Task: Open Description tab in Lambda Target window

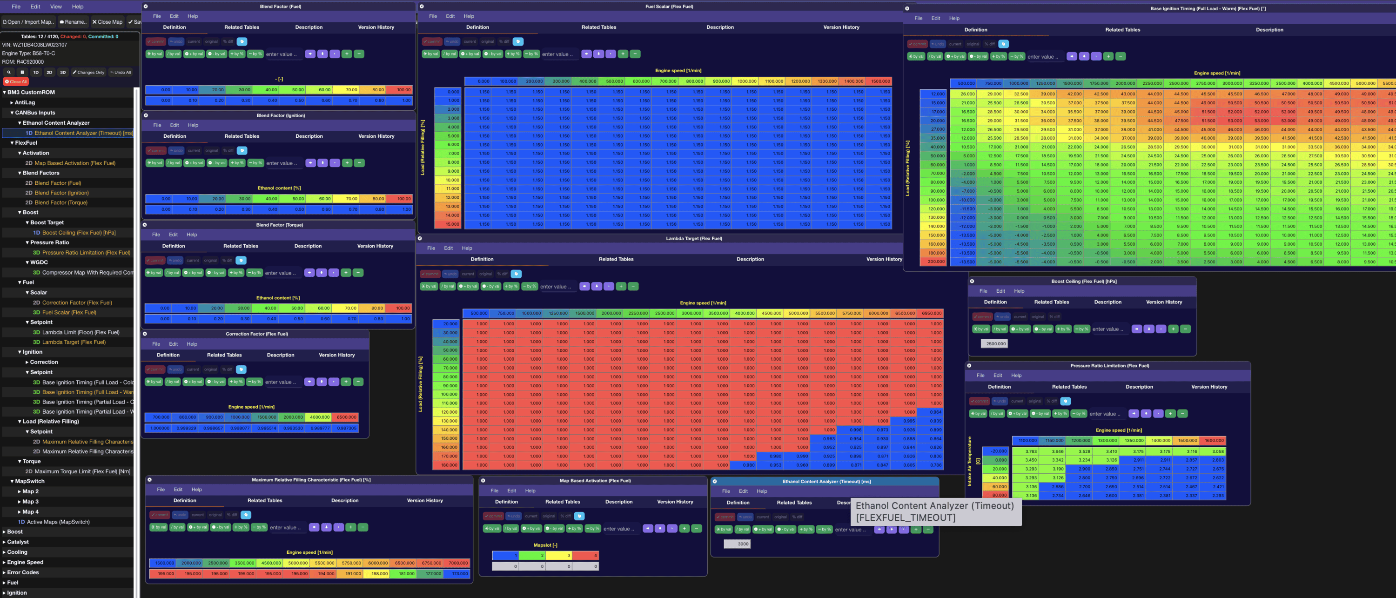Action: pyautogui.click(x=750, y=259)
